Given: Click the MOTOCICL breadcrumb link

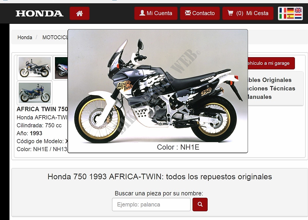Looking at the screenshot, I should click(x=55, y=37).
